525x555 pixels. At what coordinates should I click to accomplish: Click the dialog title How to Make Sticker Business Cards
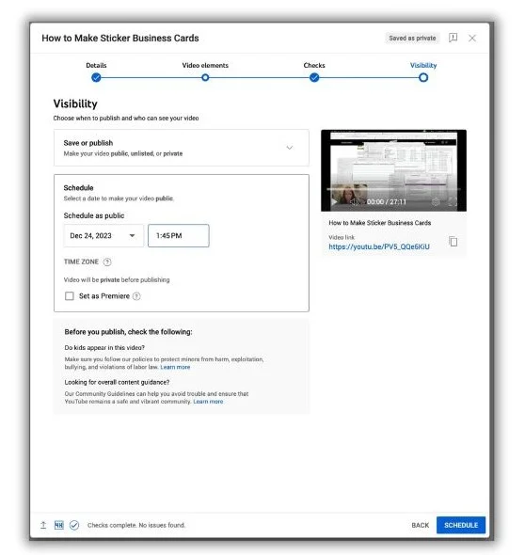(x=120, y=39)
